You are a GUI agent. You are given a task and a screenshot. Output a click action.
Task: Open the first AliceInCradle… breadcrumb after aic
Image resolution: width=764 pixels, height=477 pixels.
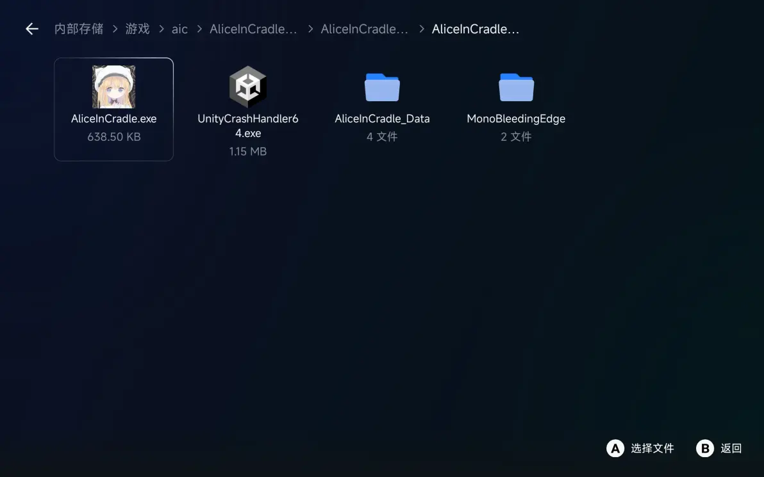pos(253,29)
